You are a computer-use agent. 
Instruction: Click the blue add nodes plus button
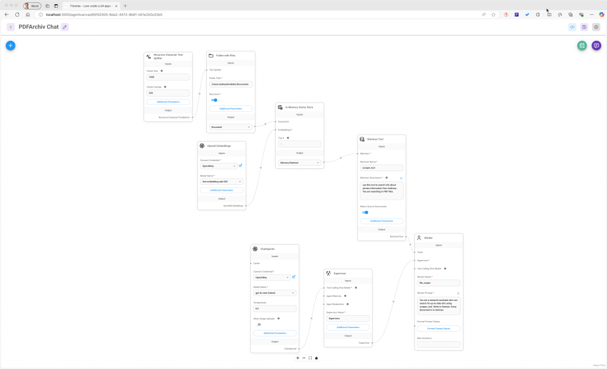click(x=10, y=45)
